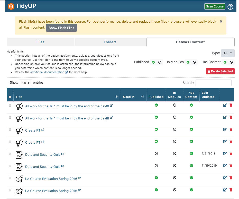Image resolution: width=239 pixels, height=199 pixels.
Task: Click the help question mark icon
Action: (230, 7)
